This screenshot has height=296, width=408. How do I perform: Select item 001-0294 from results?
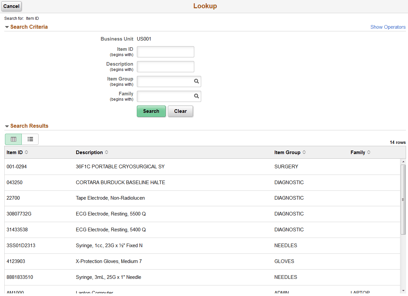[16, 167]
